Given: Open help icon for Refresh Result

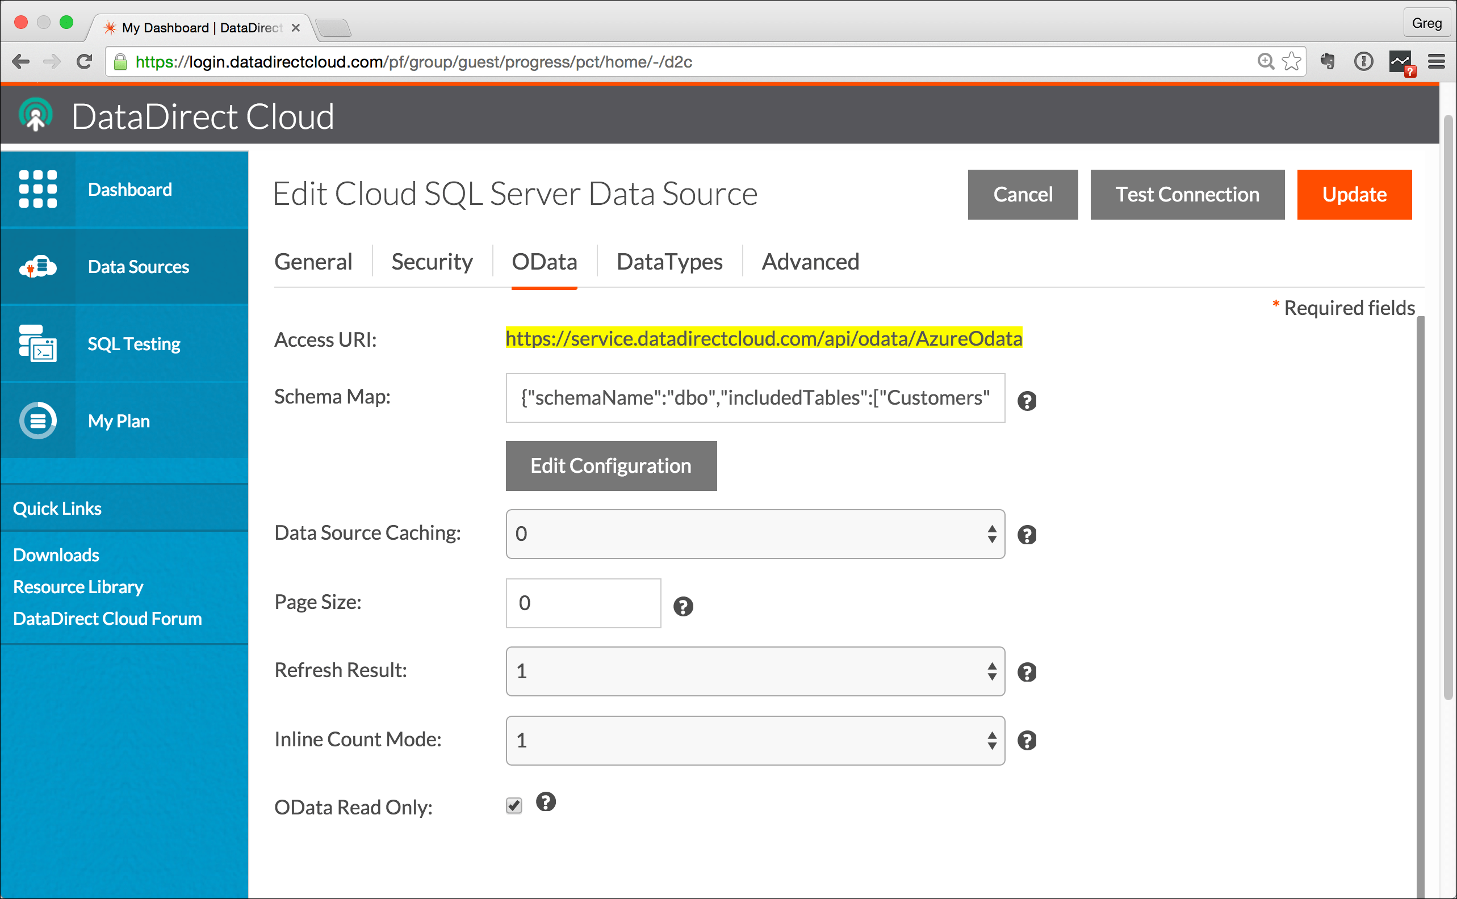Looking at the screenshot, I should tap(1027, 673).
